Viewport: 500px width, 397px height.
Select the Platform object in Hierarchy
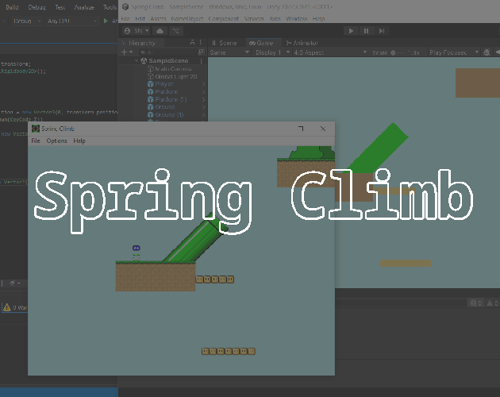167,91
